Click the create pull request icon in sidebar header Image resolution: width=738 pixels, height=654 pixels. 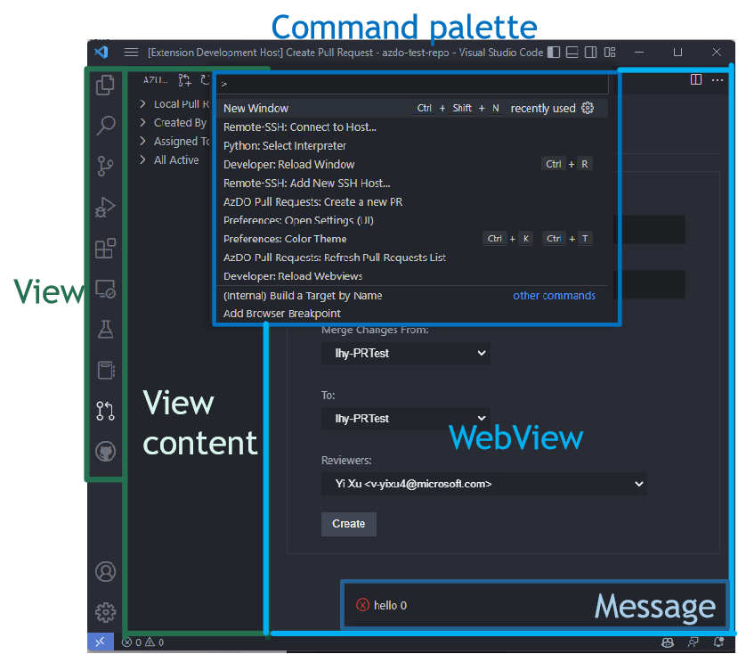pyautogui.click(x=184, y=80)
